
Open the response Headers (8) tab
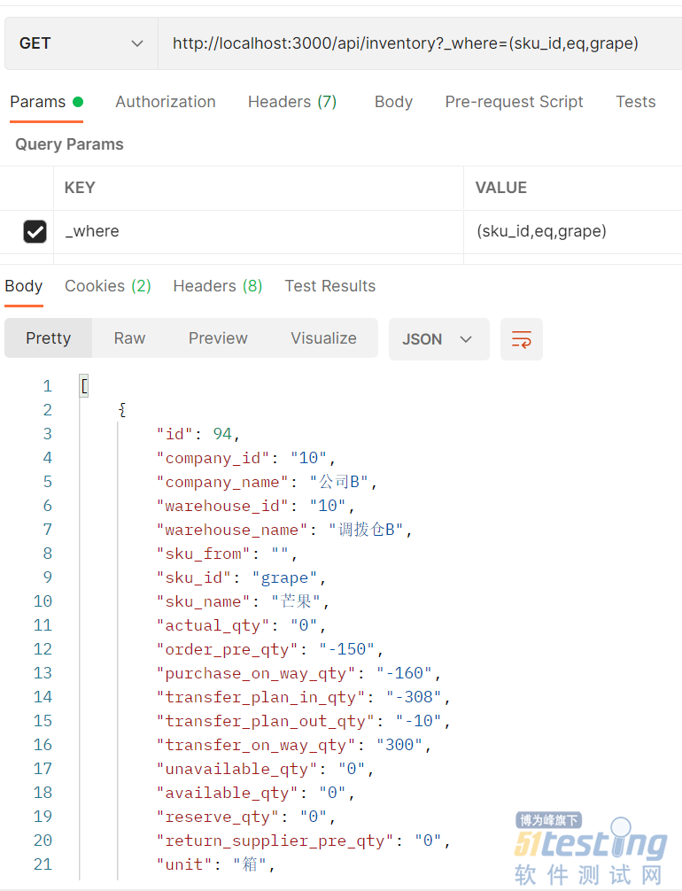point(217,286)
